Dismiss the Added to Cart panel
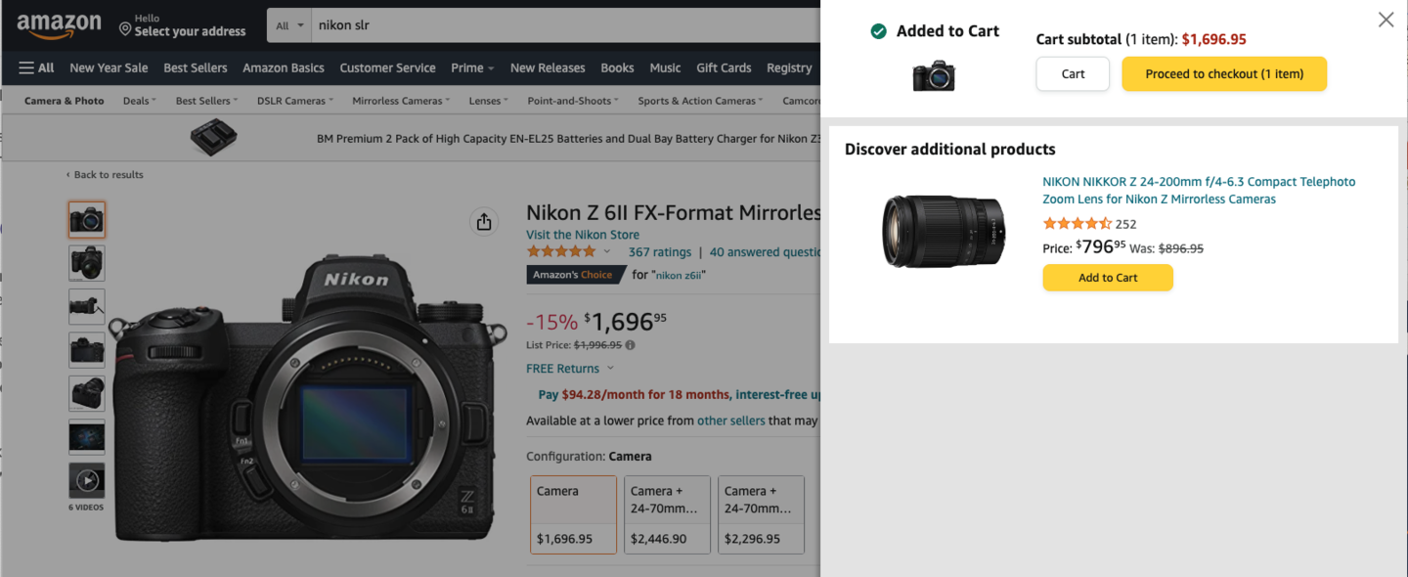Viewport: 1408px width, 577px height. [x=1386, y=19]
